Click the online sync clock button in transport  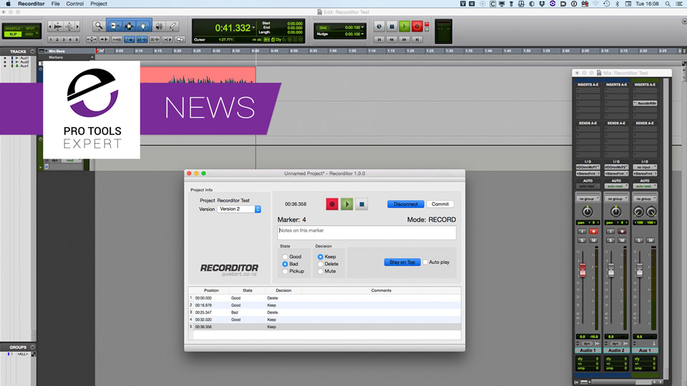click(x=379, y=26)
